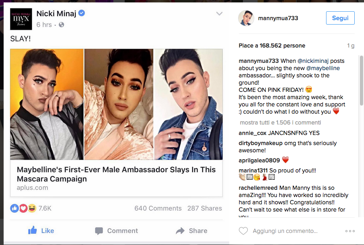Image resolution: width=364 pixels, height=245 pixels.
Task: Open the chevron dropdown on the post
Action: click(219, 13)
